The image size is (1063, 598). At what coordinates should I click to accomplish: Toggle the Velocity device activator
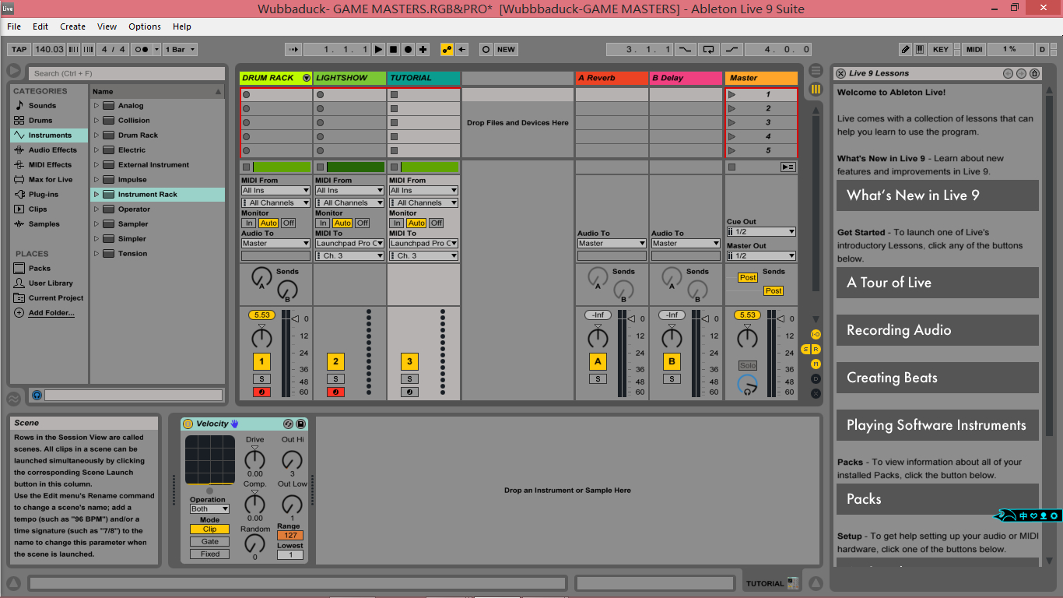click(x=188, y=424)
